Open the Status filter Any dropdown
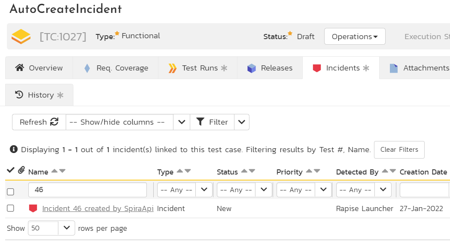Image resolution: width=450 pixels, height=245 pixels. pos(244,190)
